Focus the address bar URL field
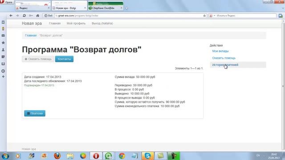Image resolution: width=285 pixels, height=160 pixels. 128,16
